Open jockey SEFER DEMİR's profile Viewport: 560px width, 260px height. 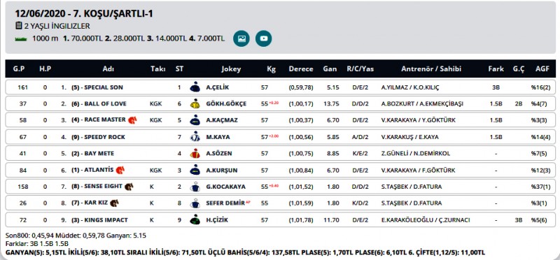click(225, 203)
